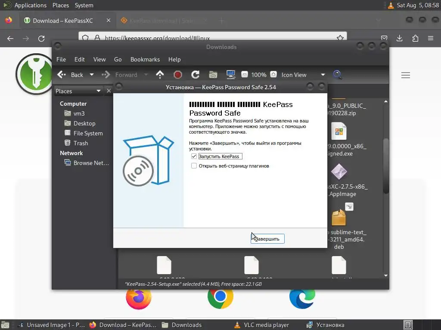This screenshot has width=441, height=330.
Task: Expand the Back history dropdown arrow
Action: [x=91, y=75]
